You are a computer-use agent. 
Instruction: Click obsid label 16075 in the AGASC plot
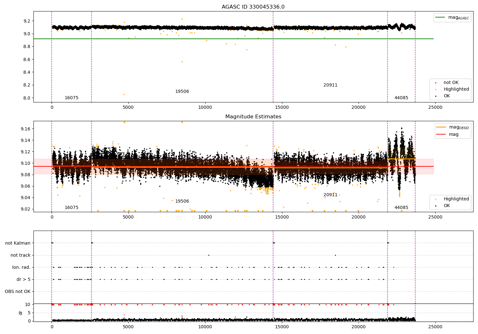click(71, 98)
